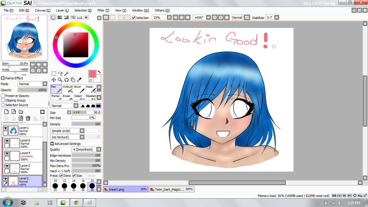Viewport: 368px width, 207px height.
Task: Enable Clipping Group checkbox
Action: [x=3, y=100]
